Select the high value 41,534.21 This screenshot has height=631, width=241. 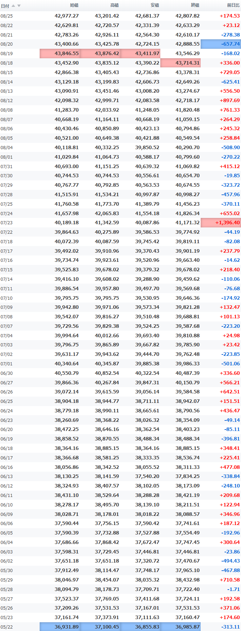(x=107, y=194)
